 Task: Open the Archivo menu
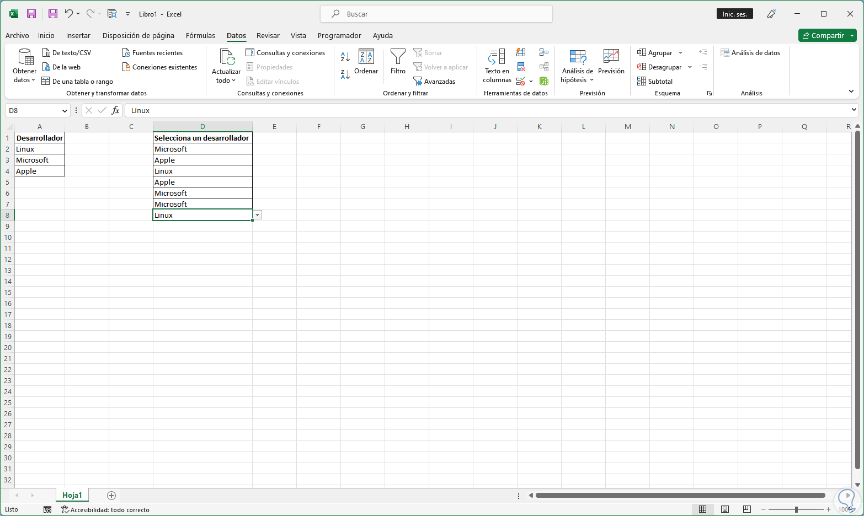[x=17, y=35]
